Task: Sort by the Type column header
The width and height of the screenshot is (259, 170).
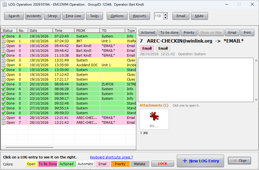Action: pyautogui.click(x=131, y=31)
